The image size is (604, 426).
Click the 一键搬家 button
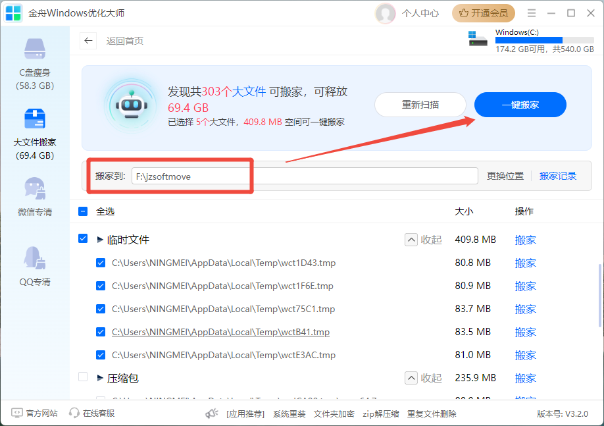click(520, 105)
